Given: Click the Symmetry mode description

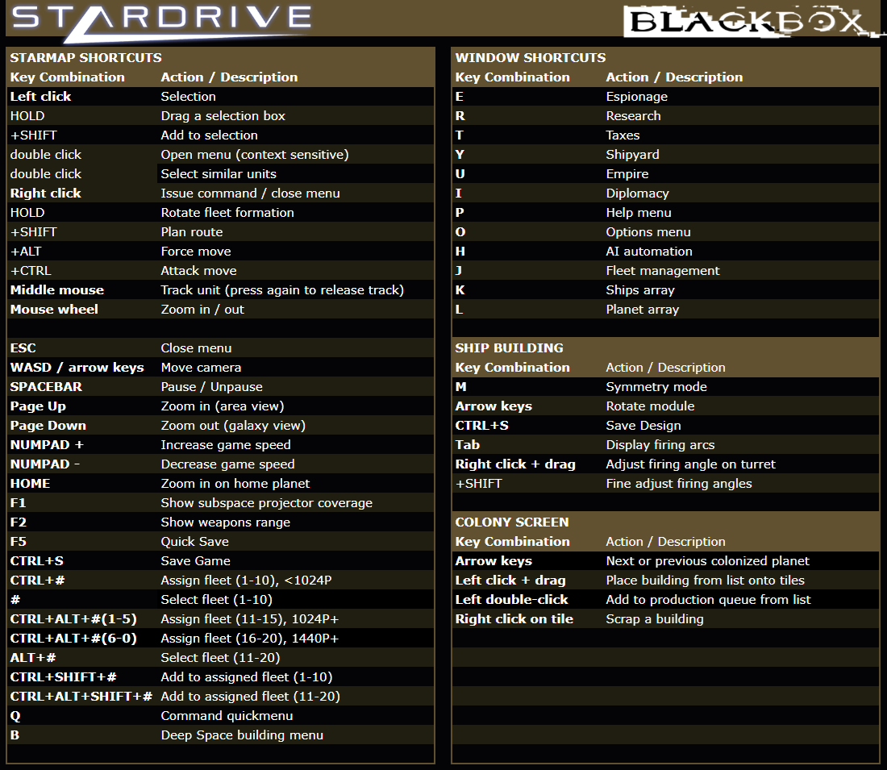Looking at the screenshot, I should (656, 387).
